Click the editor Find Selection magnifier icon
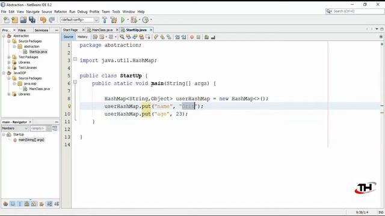This screenshot has height=216, width=385. pos(122,37)
